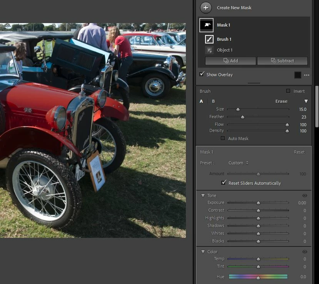
Task: Click the mask Amount slider
Action: (x=258, y=174)
